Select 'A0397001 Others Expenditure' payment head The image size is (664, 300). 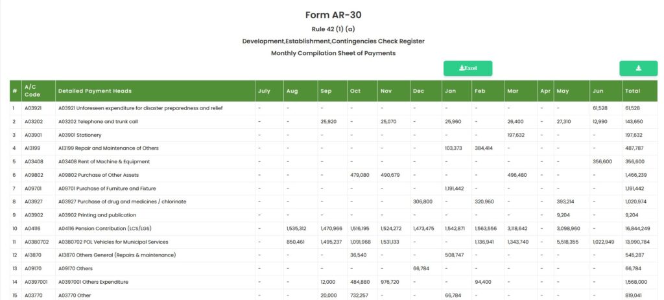pyautogui.click(x=93, y=282)
